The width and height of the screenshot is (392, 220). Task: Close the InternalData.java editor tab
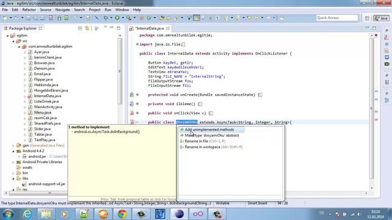168,29
